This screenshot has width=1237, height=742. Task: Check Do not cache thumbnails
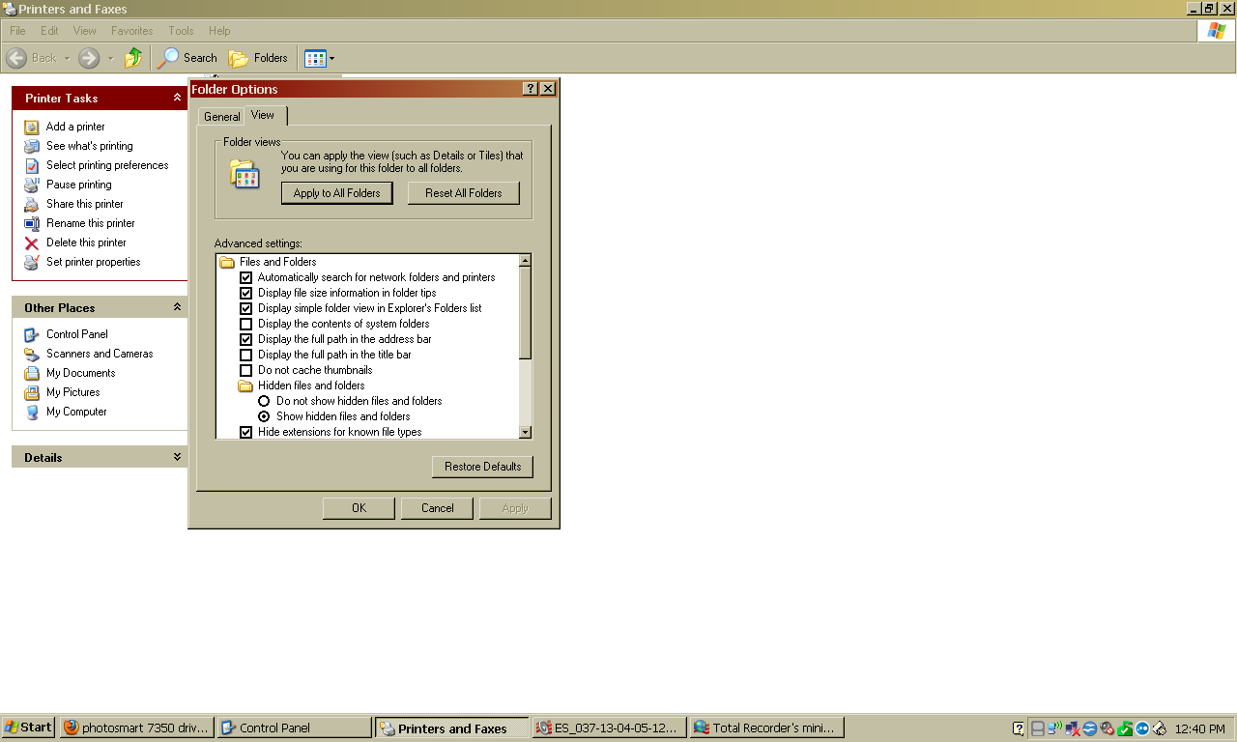245,370
